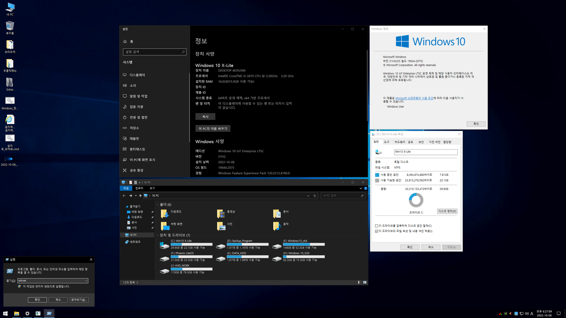566x318 pixels.
Task: Click the Explorer up-one-level arrow
Action: click(x=140, y=196)
